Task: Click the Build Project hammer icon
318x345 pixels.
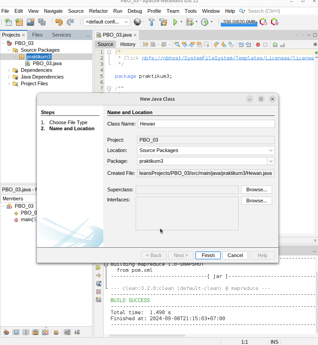Action: [151, 22]
